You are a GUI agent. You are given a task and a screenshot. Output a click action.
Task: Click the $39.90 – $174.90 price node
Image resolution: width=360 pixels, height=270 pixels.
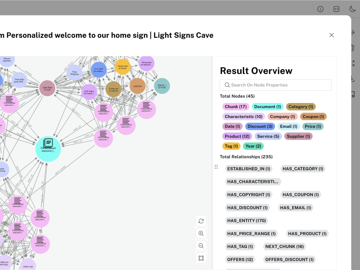162,86
